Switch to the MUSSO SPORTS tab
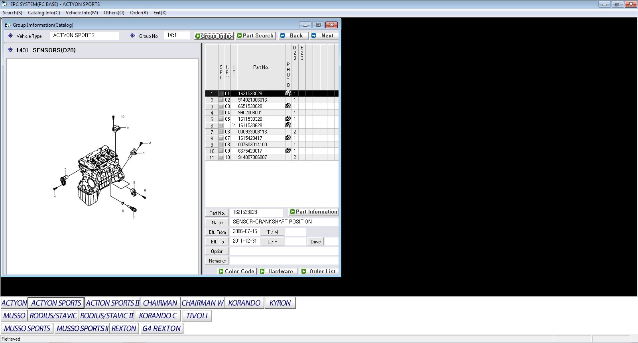This screenshot has width=638, height=343. (x=27, y=329)
